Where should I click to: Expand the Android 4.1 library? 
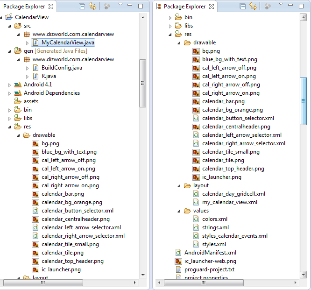pos(9,85)
